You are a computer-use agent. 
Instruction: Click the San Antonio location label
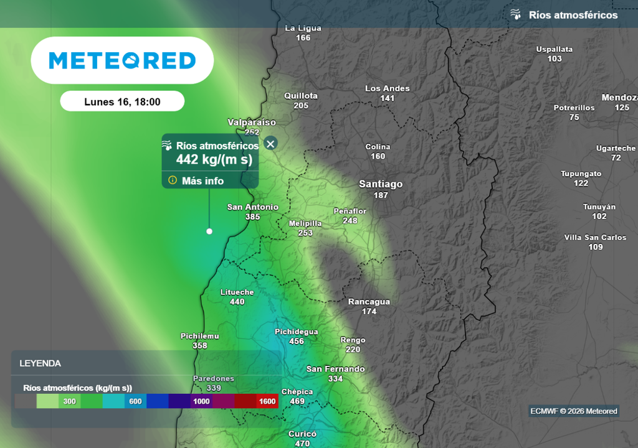[x=252, y=207]
